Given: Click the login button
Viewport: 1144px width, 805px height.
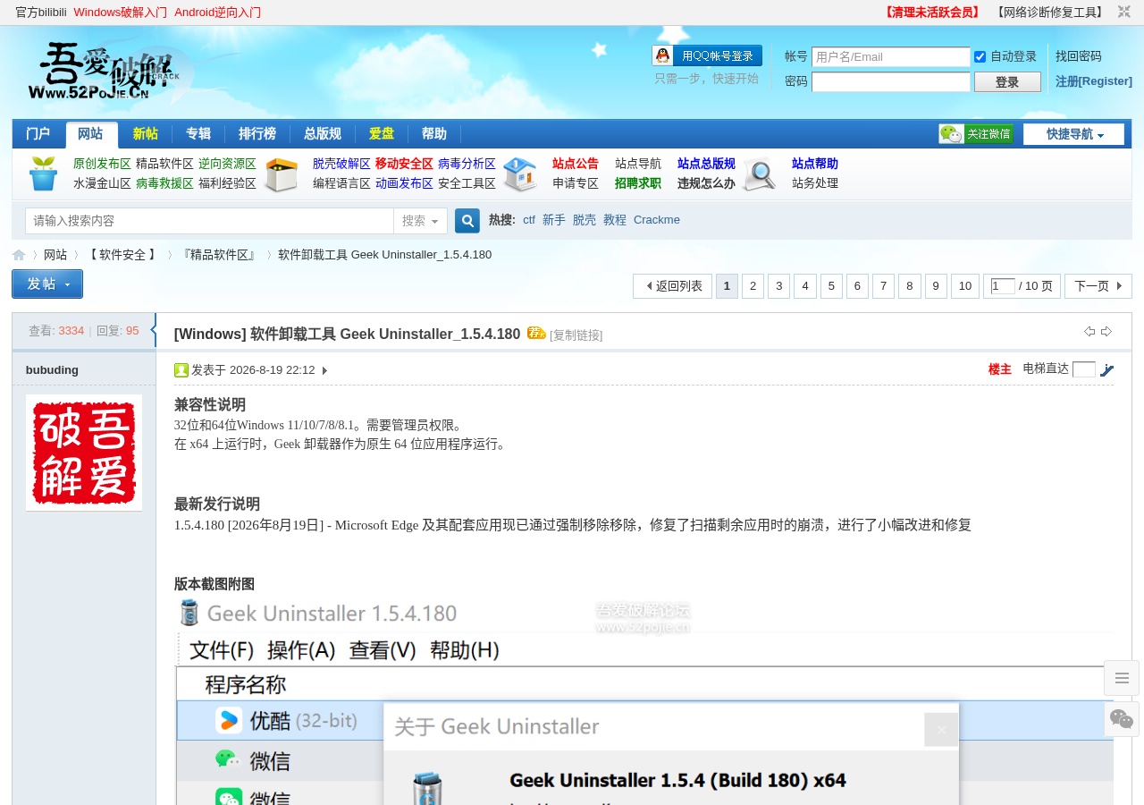Looking at the screenshot, I should coord(1007,82).
